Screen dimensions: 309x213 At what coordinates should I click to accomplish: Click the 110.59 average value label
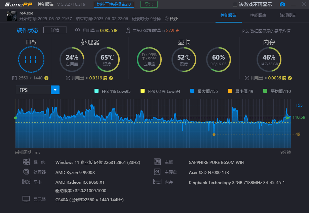point(299,117)
